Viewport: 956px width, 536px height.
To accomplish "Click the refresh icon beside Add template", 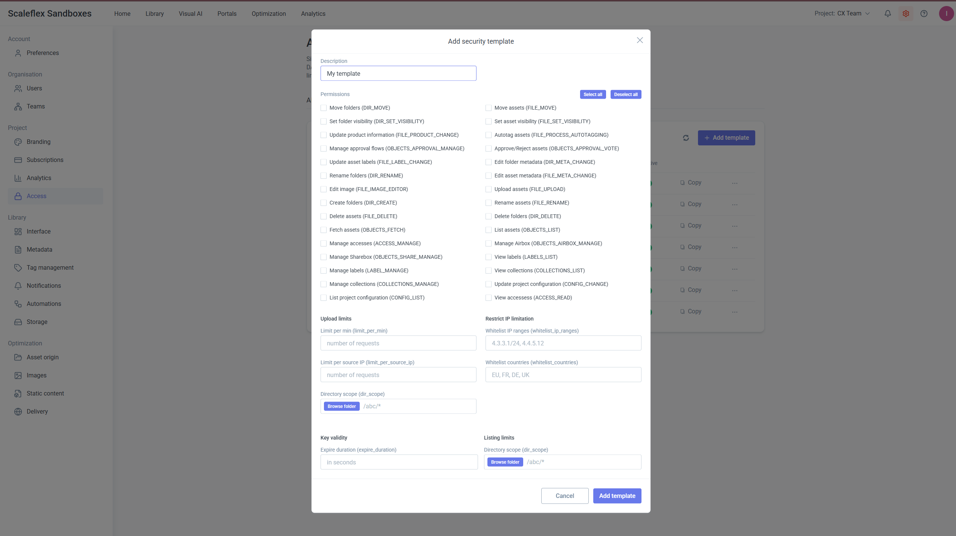I will (686, 138).
